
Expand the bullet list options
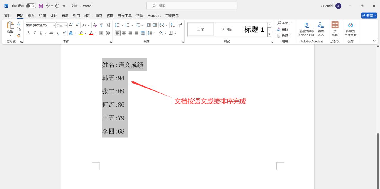click(x=122, y=25)
